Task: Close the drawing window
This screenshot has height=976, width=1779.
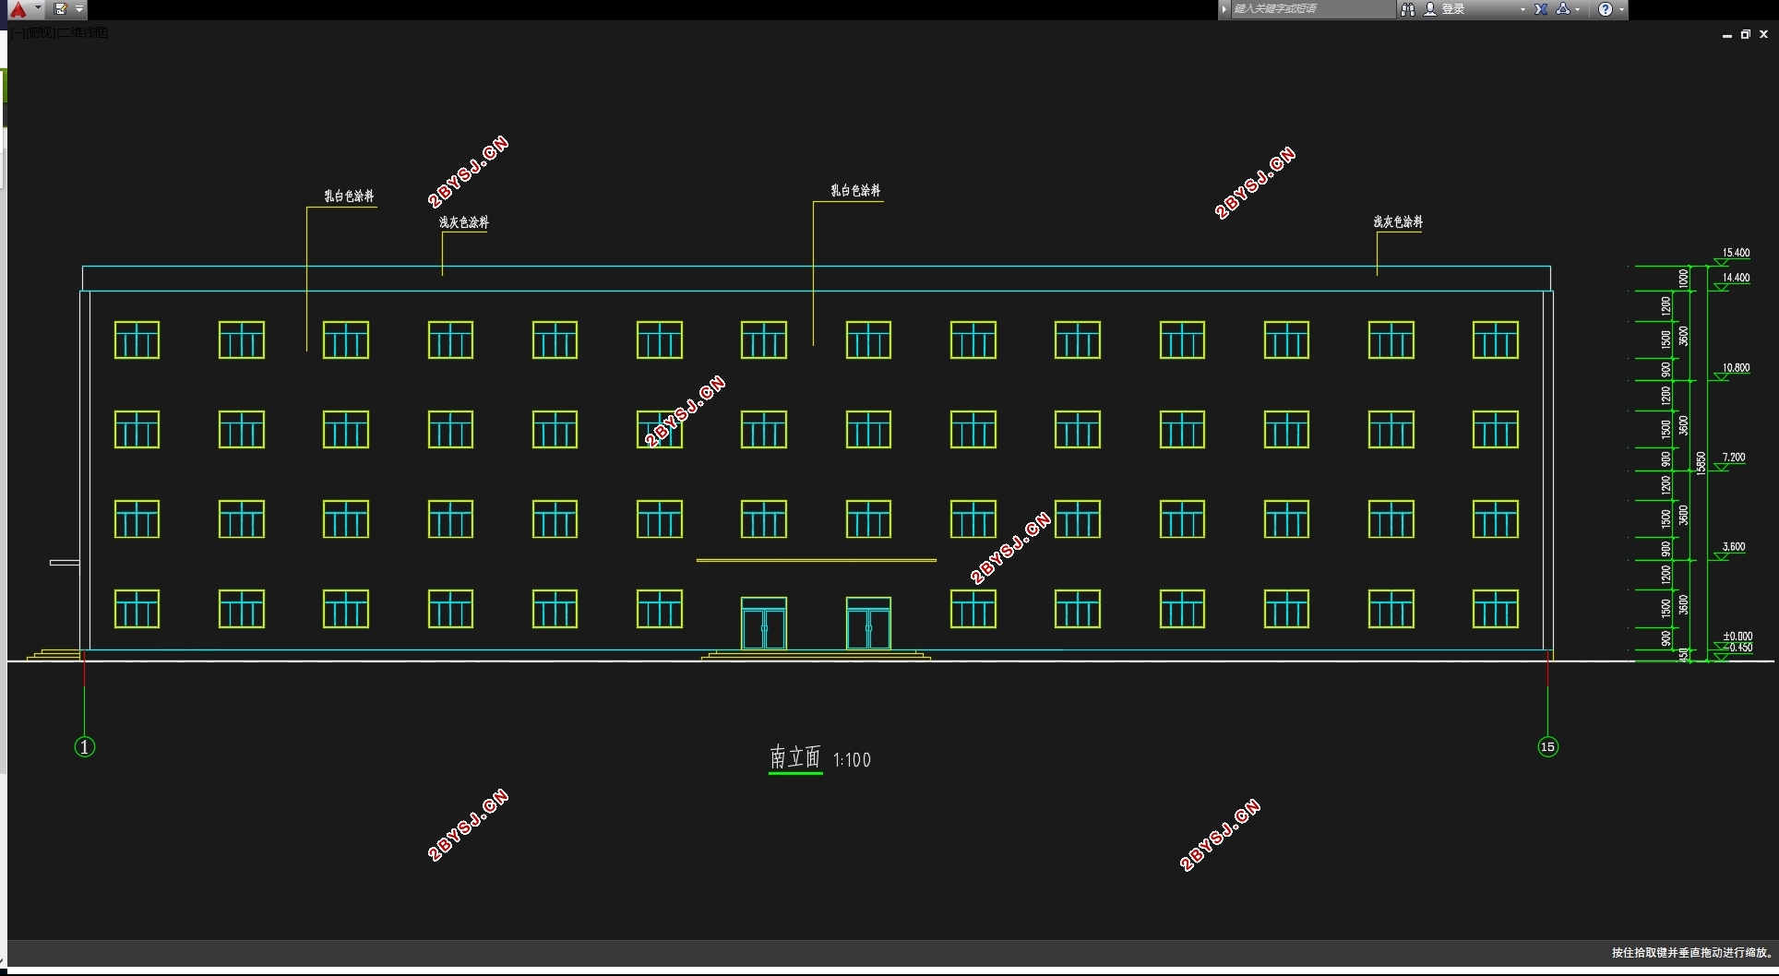Action: click(1763, 34)
